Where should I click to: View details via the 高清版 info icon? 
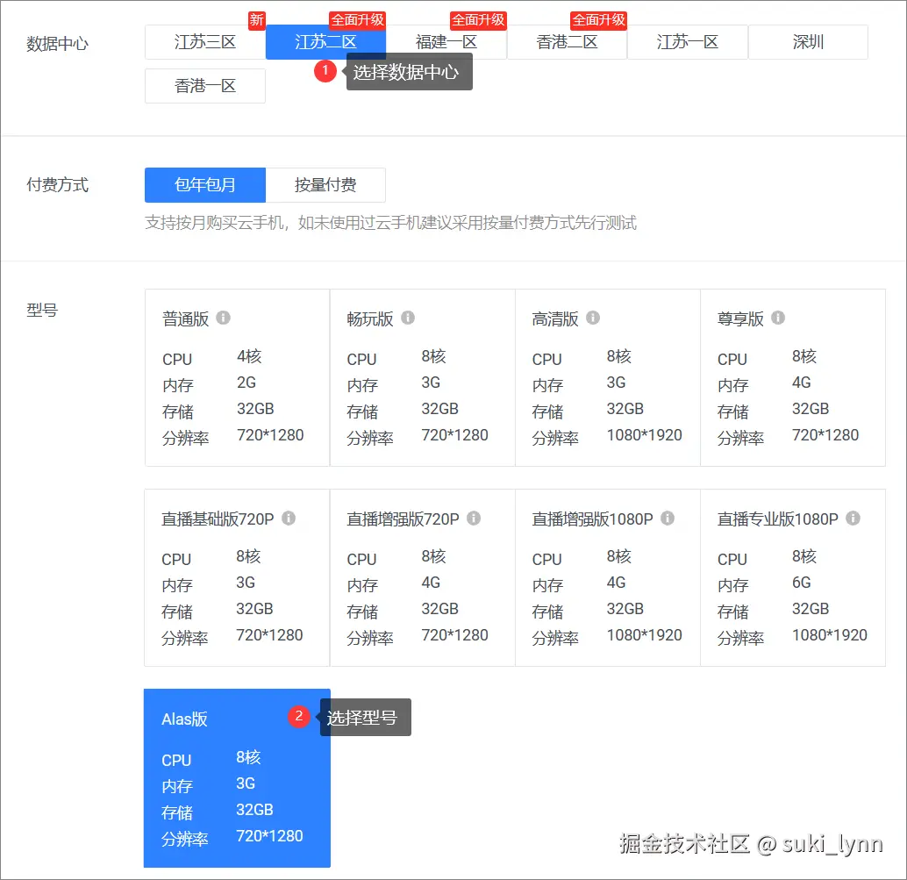coord(592,318)
